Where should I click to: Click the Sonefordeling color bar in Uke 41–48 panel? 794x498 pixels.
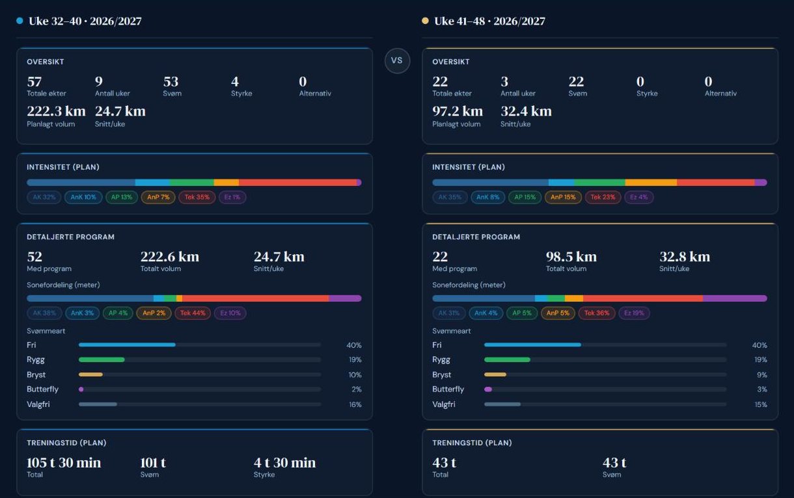(x=600, y=298)
